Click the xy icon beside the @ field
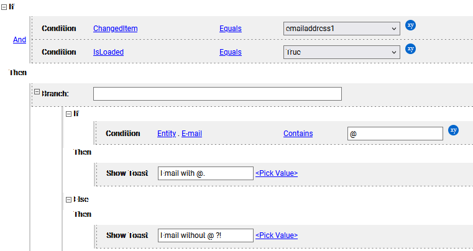This screenshot has height=251, width=473. tap(453, 130)
